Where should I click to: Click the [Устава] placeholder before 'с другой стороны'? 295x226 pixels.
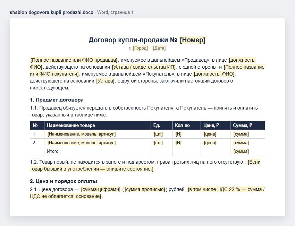[x=105, y=81]
